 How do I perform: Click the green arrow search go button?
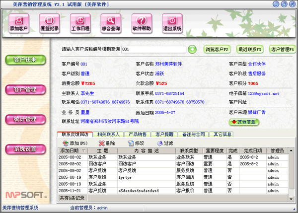coord(192,50)
